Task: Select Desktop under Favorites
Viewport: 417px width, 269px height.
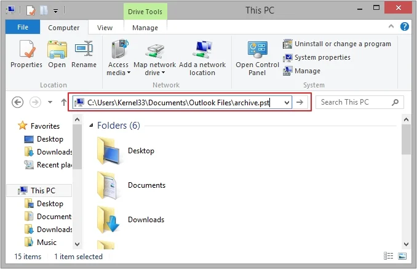Action: (44, 139)
